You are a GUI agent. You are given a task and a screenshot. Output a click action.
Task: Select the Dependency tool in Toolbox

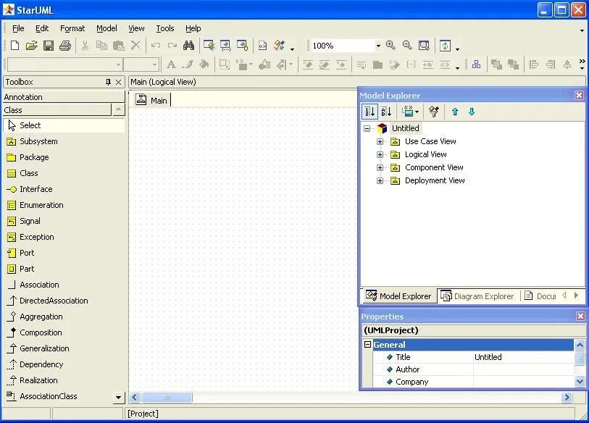coord(35,364)
